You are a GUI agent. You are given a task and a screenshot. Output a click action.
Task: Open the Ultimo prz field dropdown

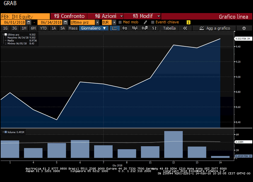point(83,22)
